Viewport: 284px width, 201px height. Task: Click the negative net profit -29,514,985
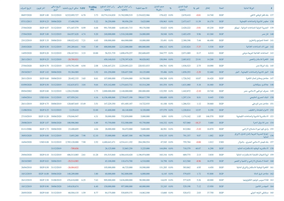(x=73, y=162)
